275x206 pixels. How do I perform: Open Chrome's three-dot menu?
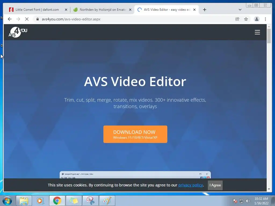[265, 19]
